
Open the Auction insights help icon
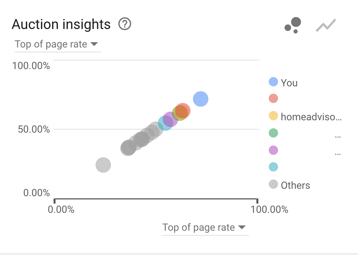125,24
